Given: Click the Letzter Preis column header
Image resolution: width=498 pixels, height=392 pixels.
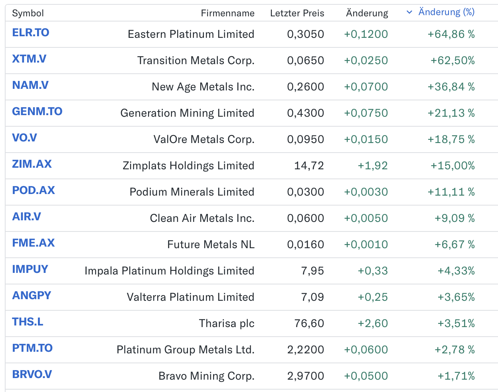Looking at the screenshot, I should tap(297, 13).
